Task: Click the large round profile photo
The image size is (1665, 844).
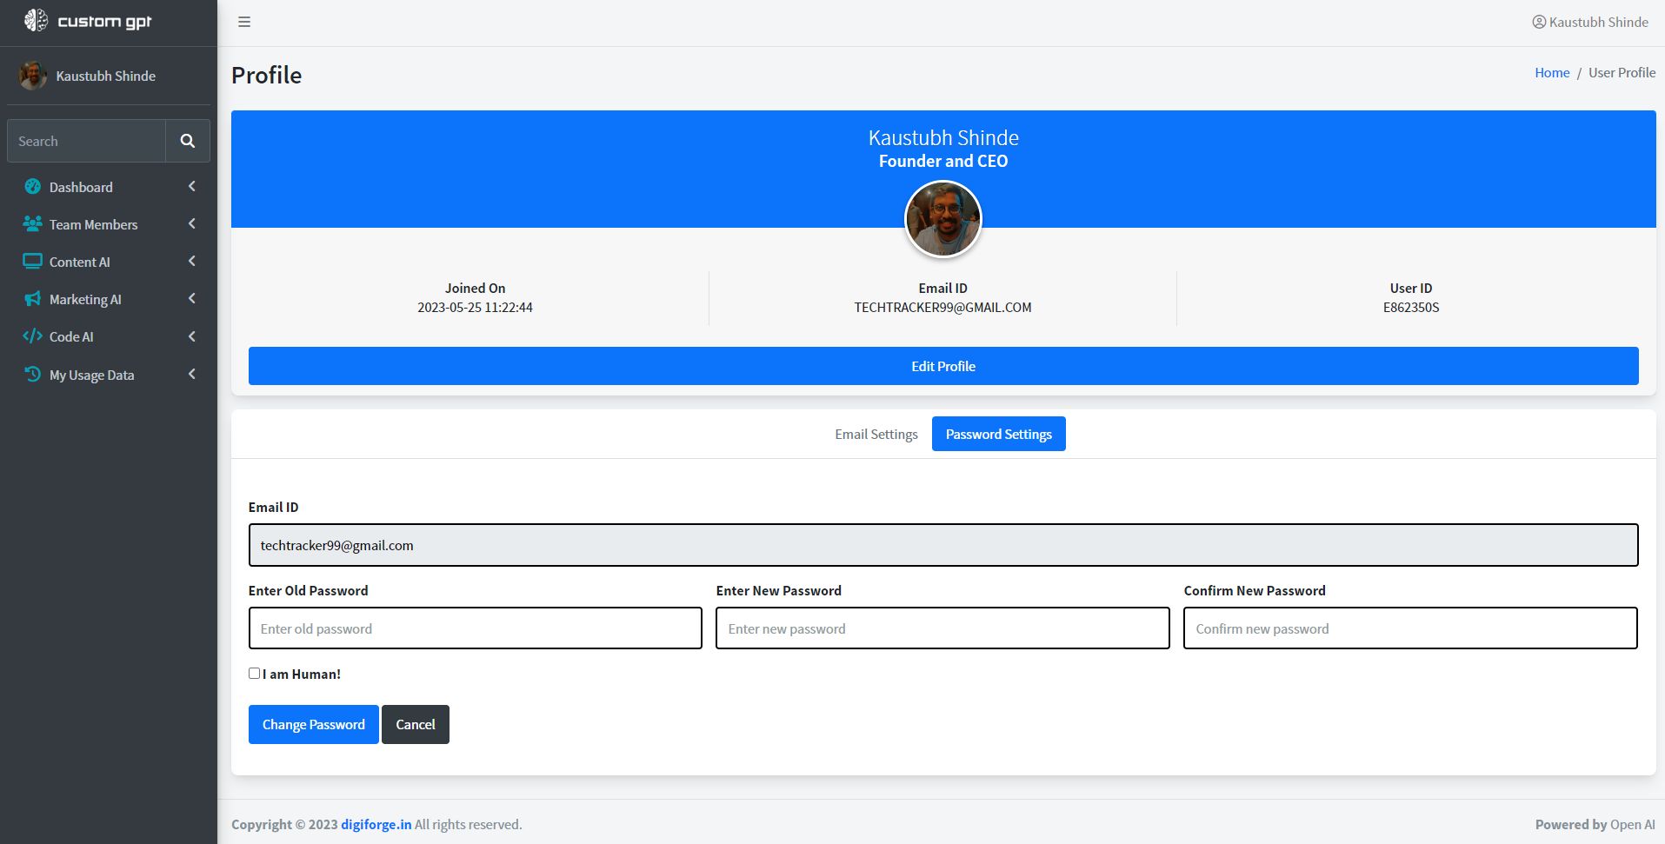Action: point(943,219)
